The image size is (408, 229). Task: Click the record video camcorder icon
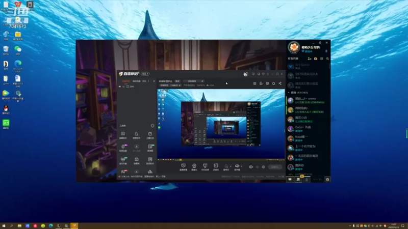pos(251,167)
